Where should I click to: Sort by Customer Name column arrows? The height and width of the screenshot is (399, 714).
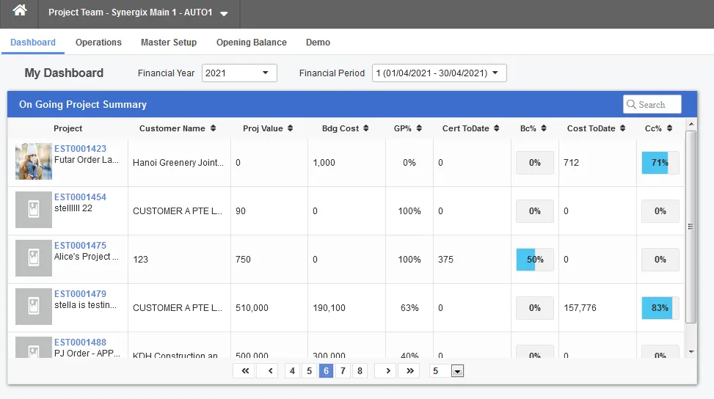point(213,128)
